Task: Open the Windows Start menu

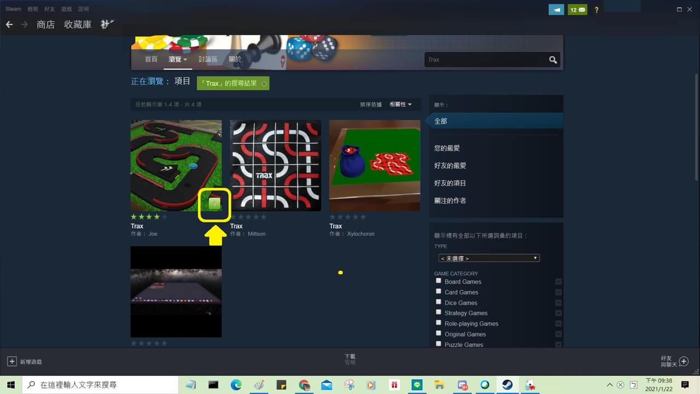Action: [x=11, y=385]
